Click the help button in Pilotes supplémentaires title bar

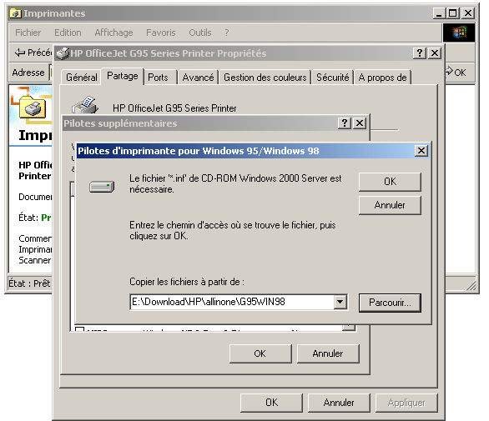click(345, 123)
